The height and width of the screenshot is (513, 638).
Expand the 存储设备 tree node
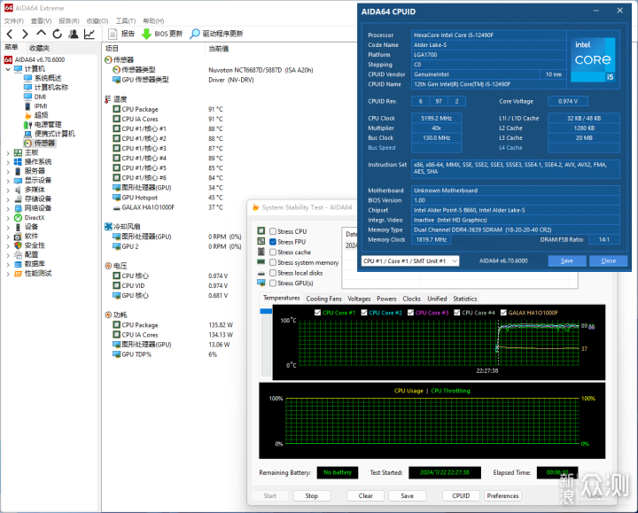(x=8, y=199)
